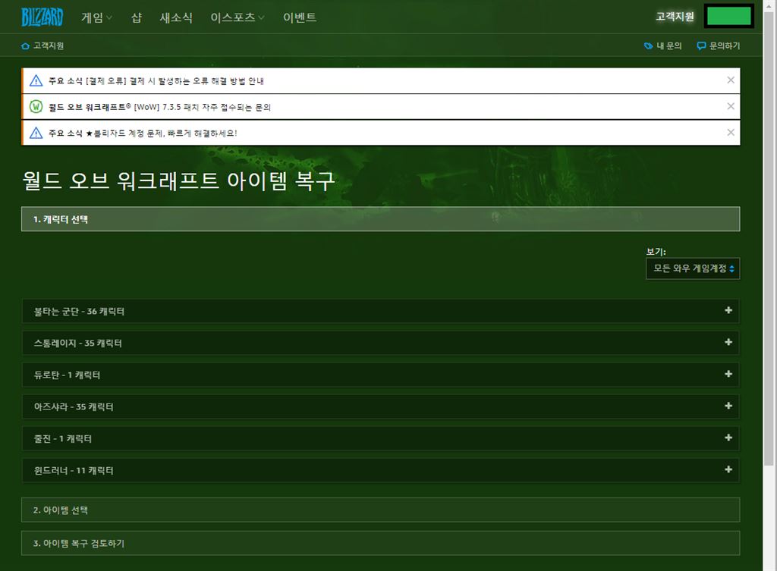This screenshot has width=777, height=571.
Task: Click the warning triangle icon on 결제 오류 notice
Action: click(36, 80)
